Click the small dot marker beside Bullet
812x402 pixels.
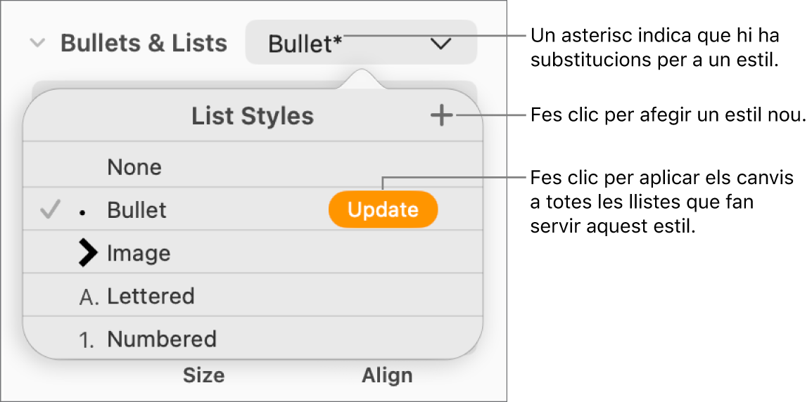(83, 211)
